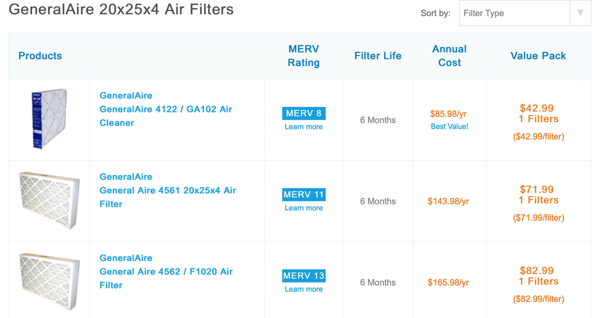Click the Best Value! label
Screen dimensions: 606x318
pos(449,127)
